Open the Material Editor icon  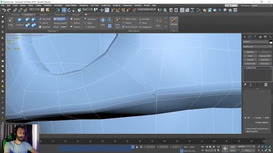pos(198,10)
